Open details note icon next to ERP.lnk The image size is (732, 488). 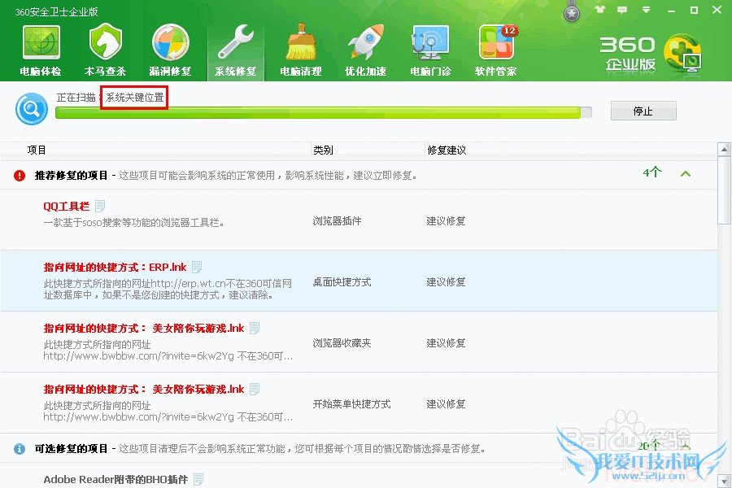197,267
